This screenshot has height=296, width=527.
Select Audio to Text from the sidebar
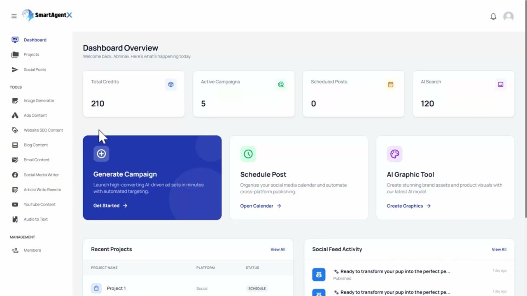(35, 219)
